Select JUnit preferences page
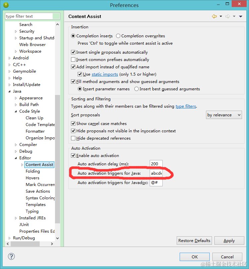 pyautogui.click(x=24, y=225)
